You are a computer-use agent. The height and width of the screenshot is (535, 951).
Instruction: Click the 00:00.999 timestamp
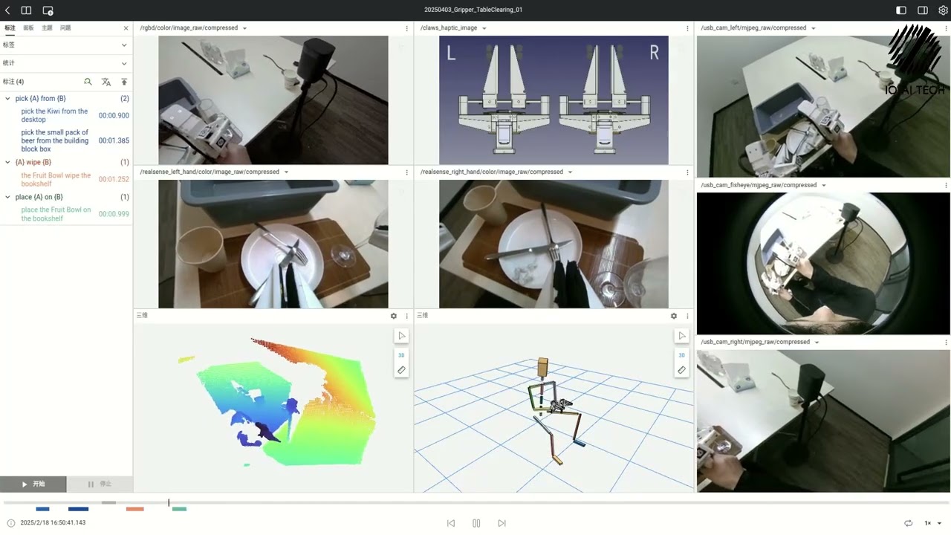point(114,214)
